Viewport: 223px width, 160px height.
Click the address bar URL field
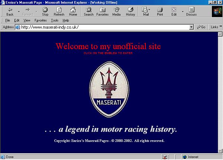click(x=104, y=27)
